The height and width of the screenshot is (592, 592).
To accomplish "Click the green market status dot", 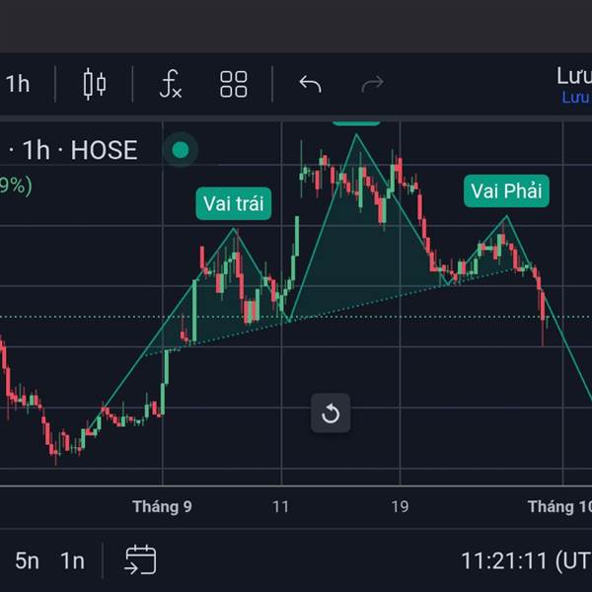I will [181, 150].
